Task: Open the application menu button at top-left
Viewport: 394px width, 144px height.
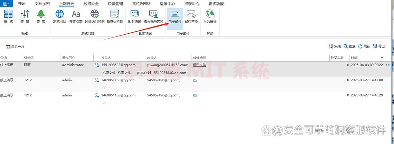Action: 6,3
